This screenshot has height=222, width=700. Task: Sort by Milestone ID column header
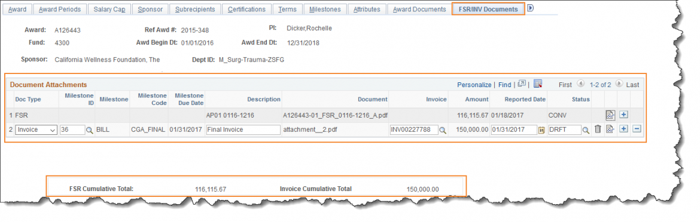79,98
